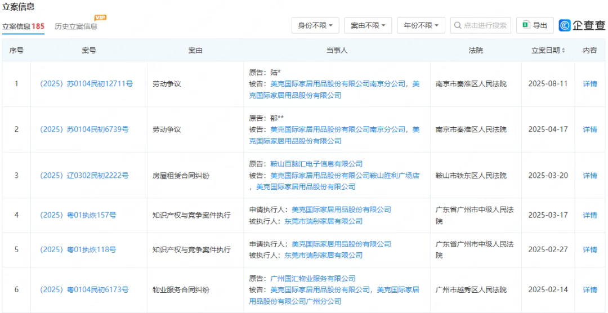View 详情 for row 4 dated 2025-03-17

[x=590, y=215]
